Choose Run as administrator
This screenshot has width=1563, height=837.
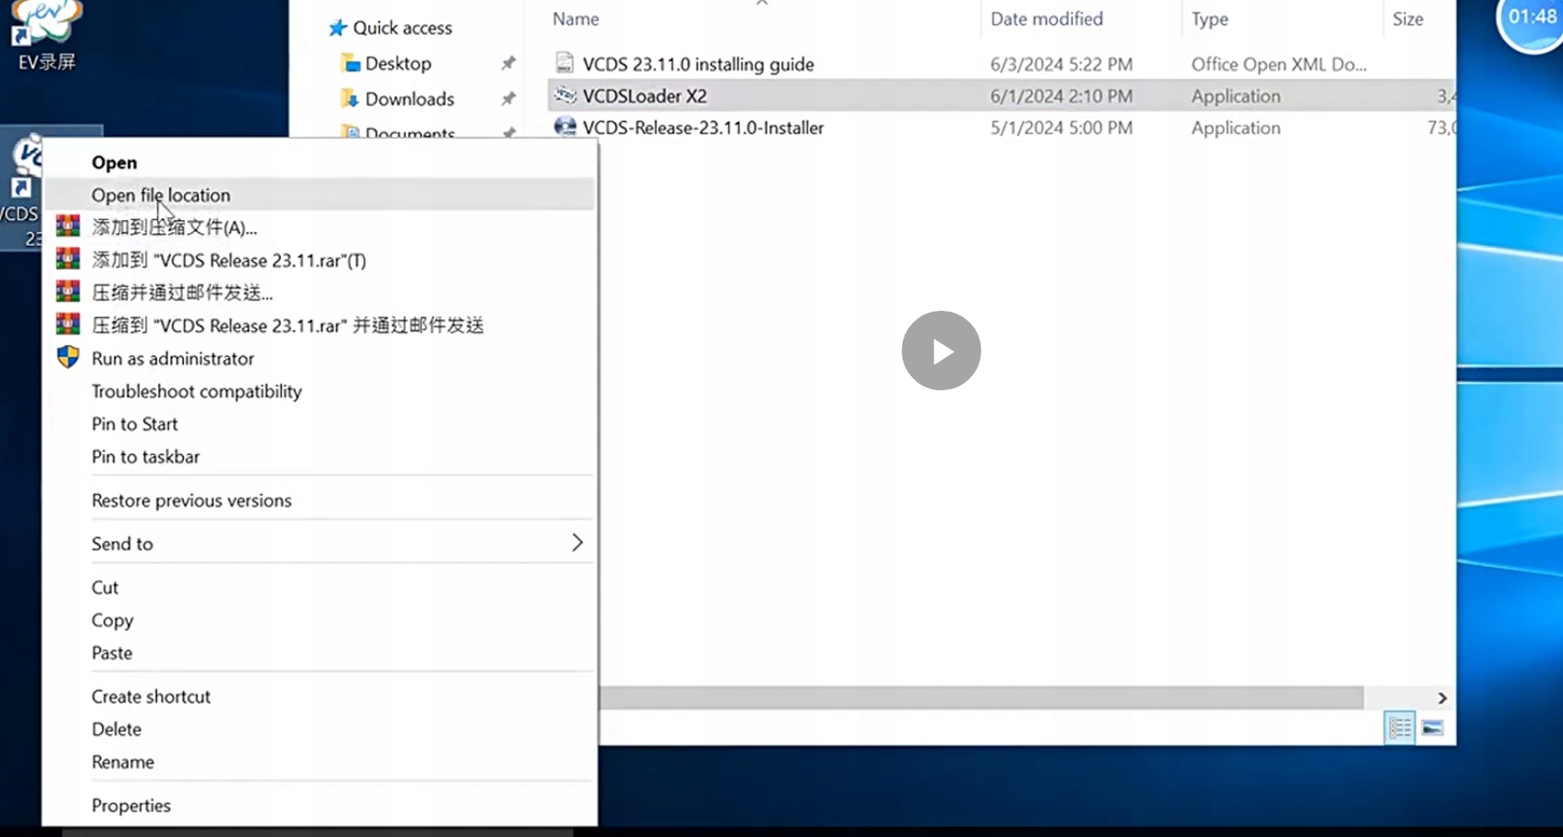tap(172, 358)
